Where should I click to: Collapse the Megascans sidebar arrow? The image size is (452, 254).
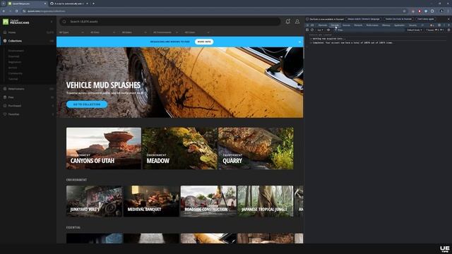pyautogui.click(x=52, y=22)
